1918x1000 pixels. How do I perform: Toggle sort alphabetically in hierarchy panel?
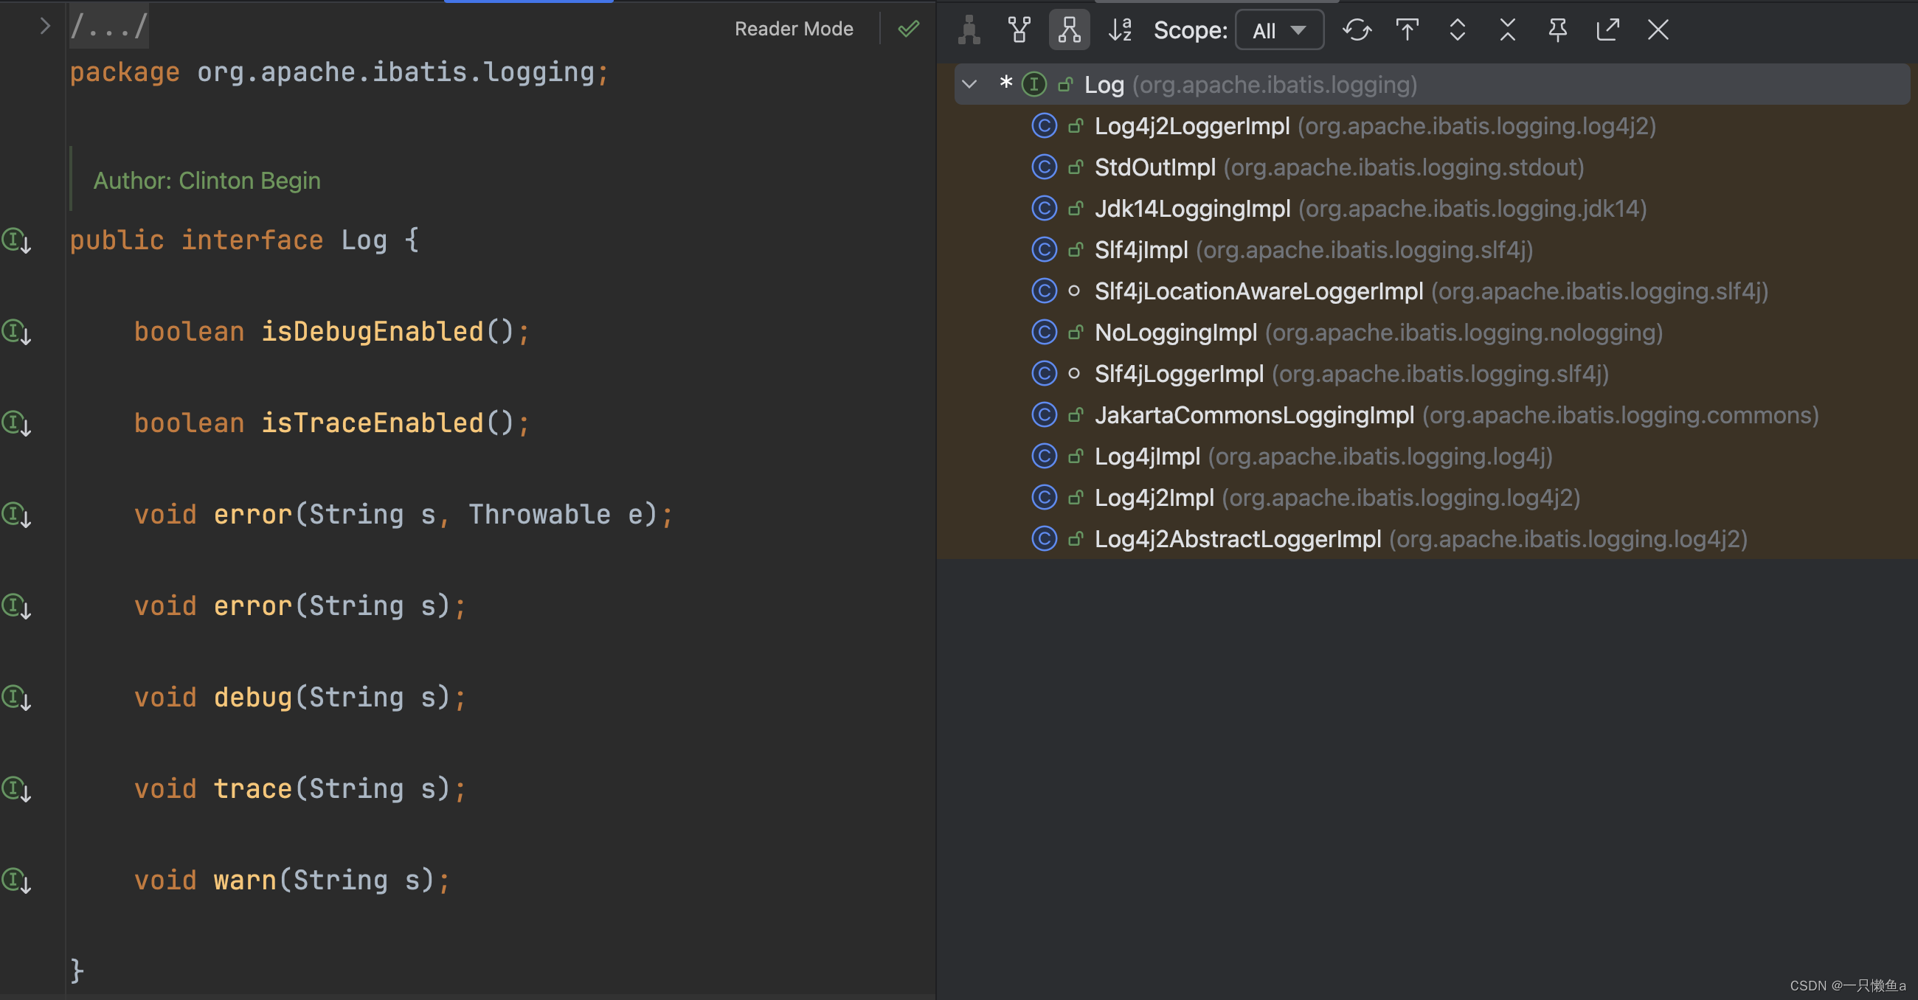[x=1119, y=29]
